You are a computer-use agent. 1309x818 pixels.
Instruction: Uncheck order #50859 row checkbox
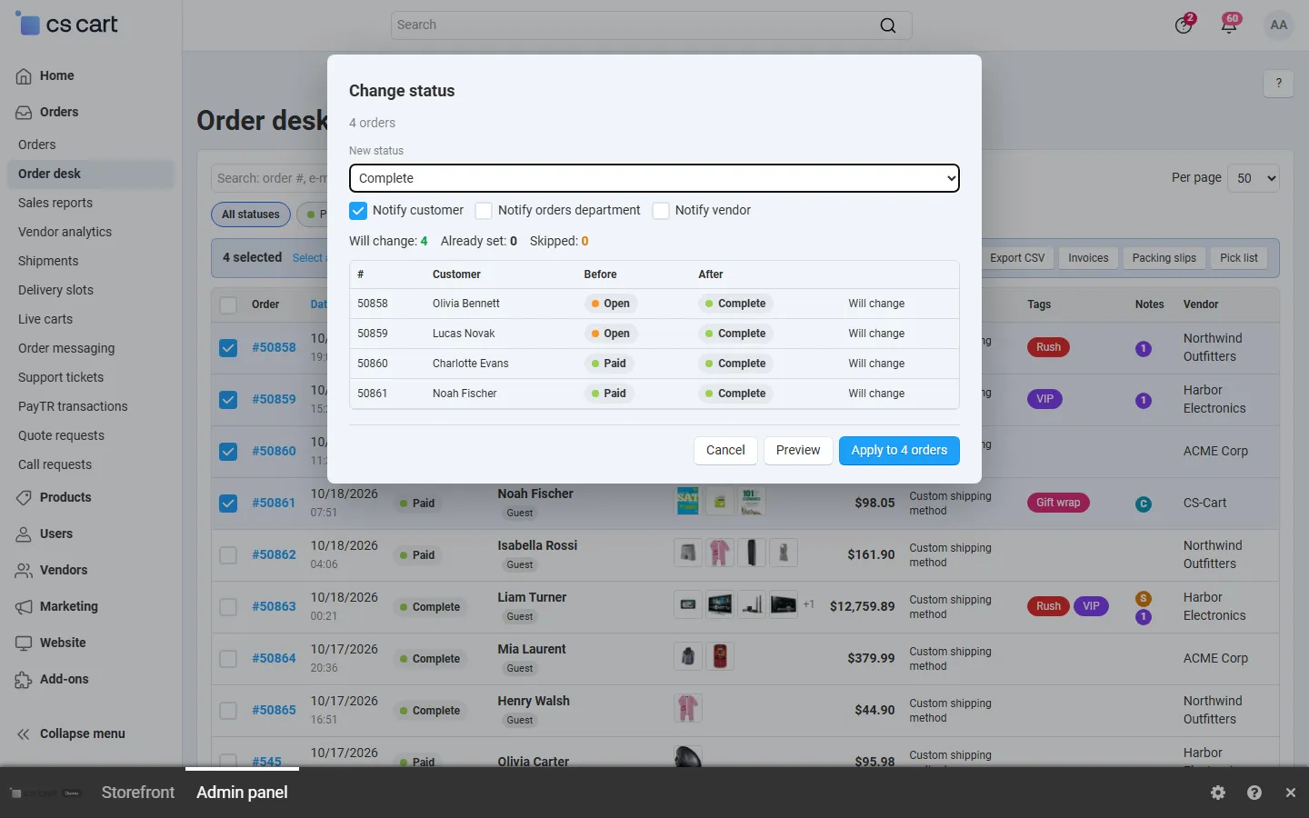tap(228, 400)
